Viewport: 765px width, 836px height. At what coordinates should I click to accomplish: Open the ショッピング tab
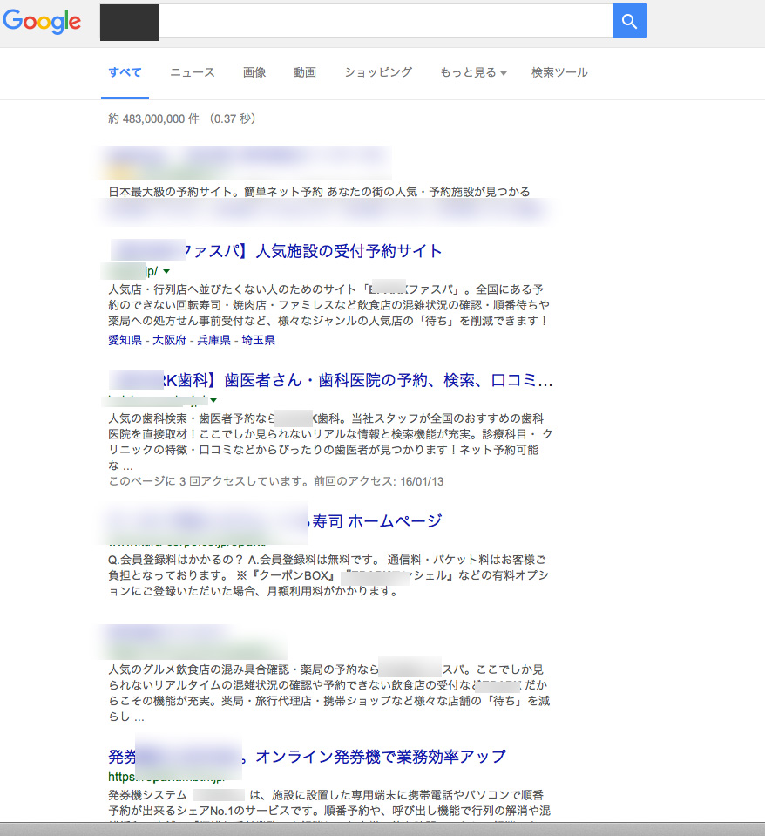[x=378, y=72]
